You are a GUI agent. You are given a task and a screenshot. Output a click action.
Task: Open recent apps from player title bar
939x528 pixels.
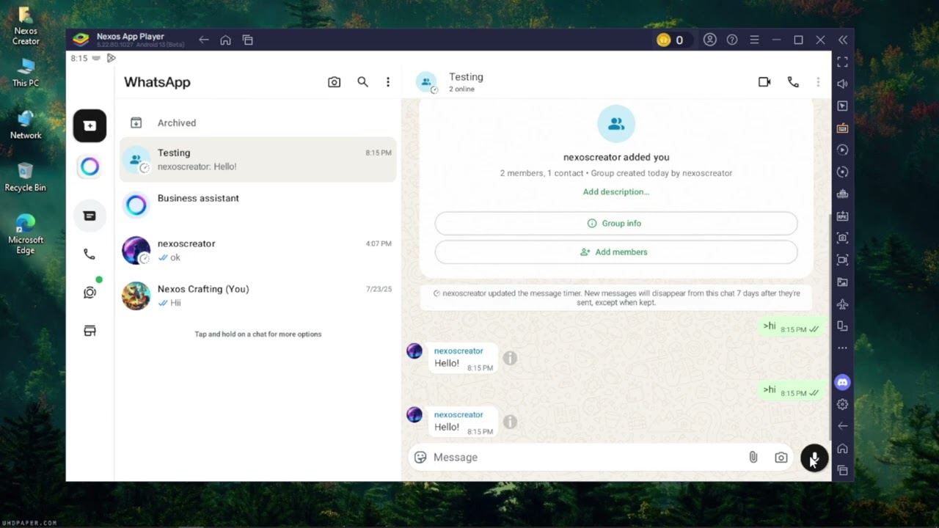(x=248, y=40)
